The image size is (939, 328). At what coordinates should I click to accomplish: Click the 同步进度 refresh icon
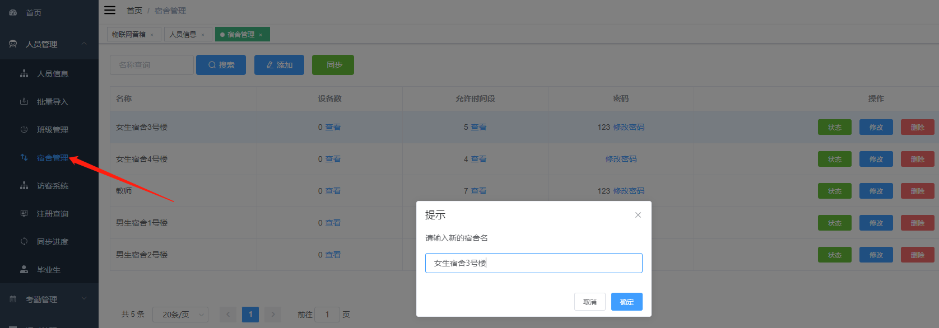(x=24, y=241)
